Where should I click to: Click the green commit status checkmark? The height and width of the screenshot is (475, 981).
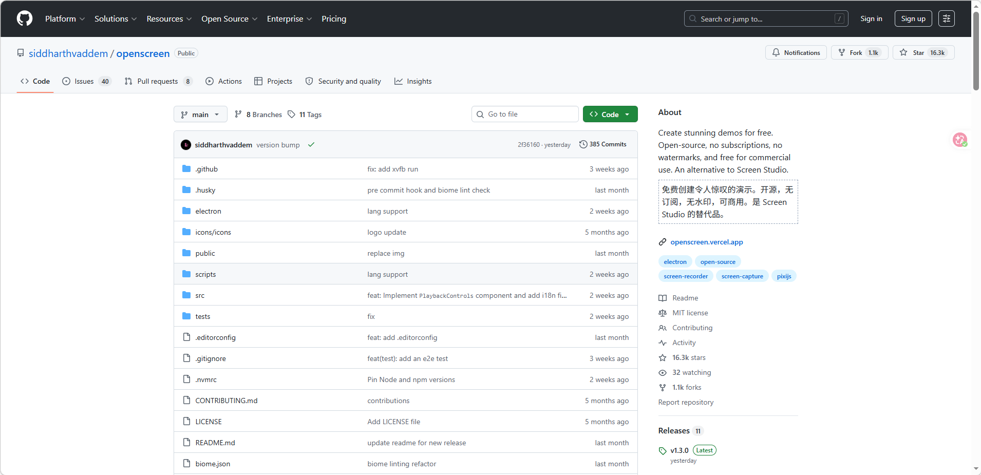(x=311, y=145)
